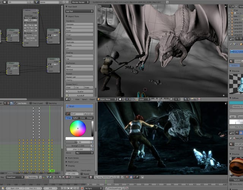
Task: Click the image browse icon beside filename
Action: tap(91, 177)
